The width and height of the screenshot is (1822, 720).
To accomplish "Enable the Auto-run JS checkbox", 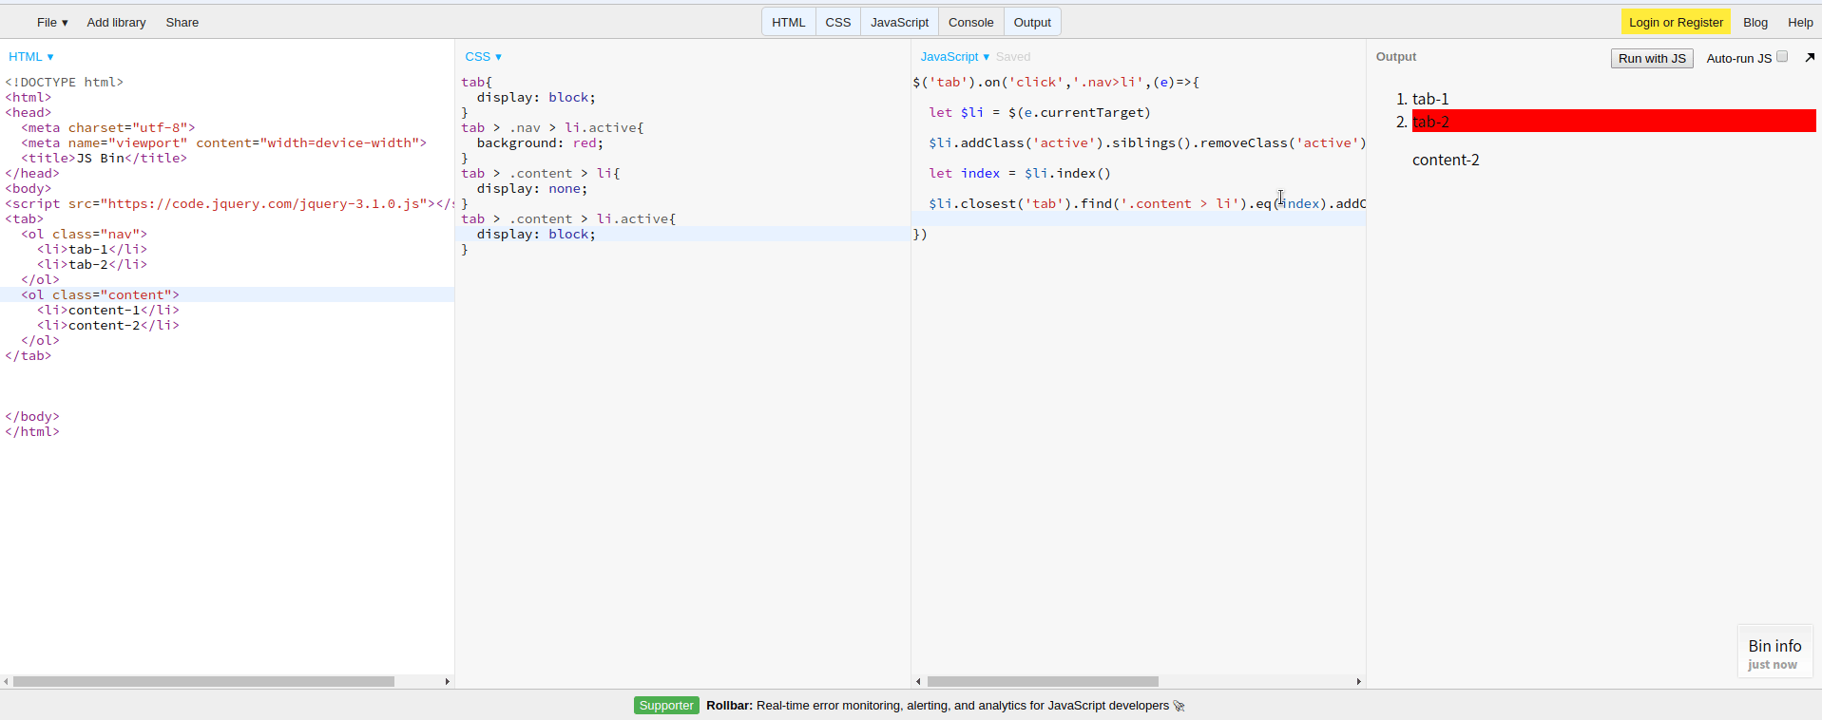I will (1782, 57).
